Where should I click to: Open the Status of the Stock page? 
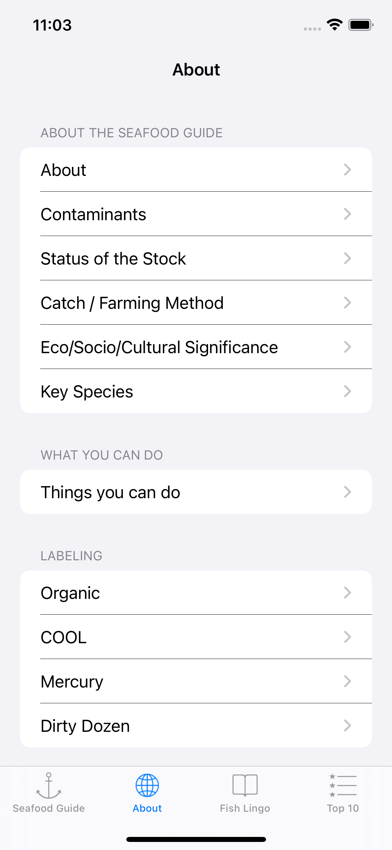[x=113, y=258]
